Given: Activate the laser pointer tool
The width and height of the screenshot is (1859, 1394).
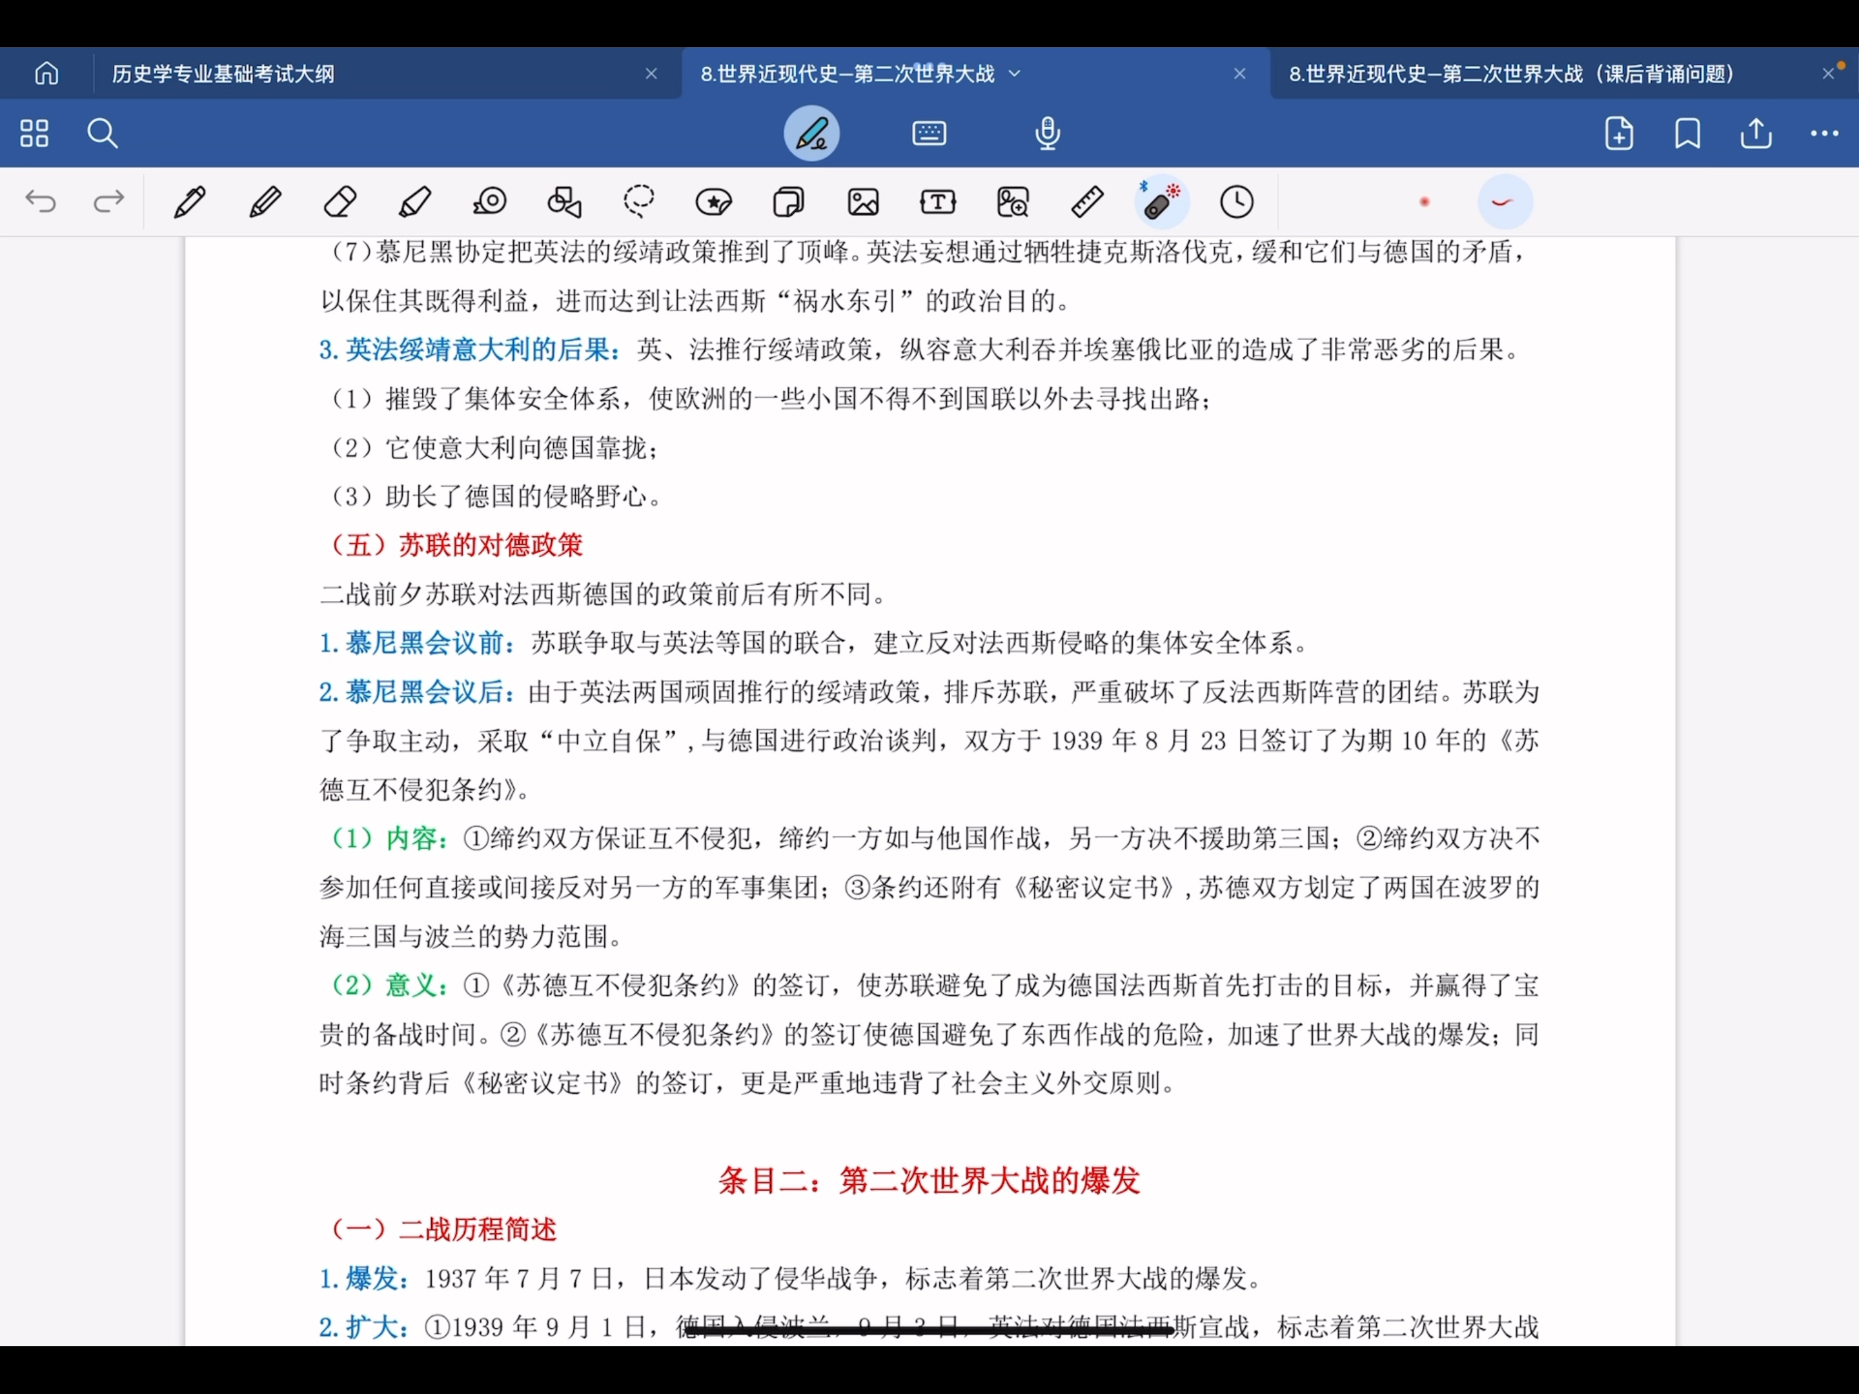Looking at the screenshot, I should [x=1161, y=201].
